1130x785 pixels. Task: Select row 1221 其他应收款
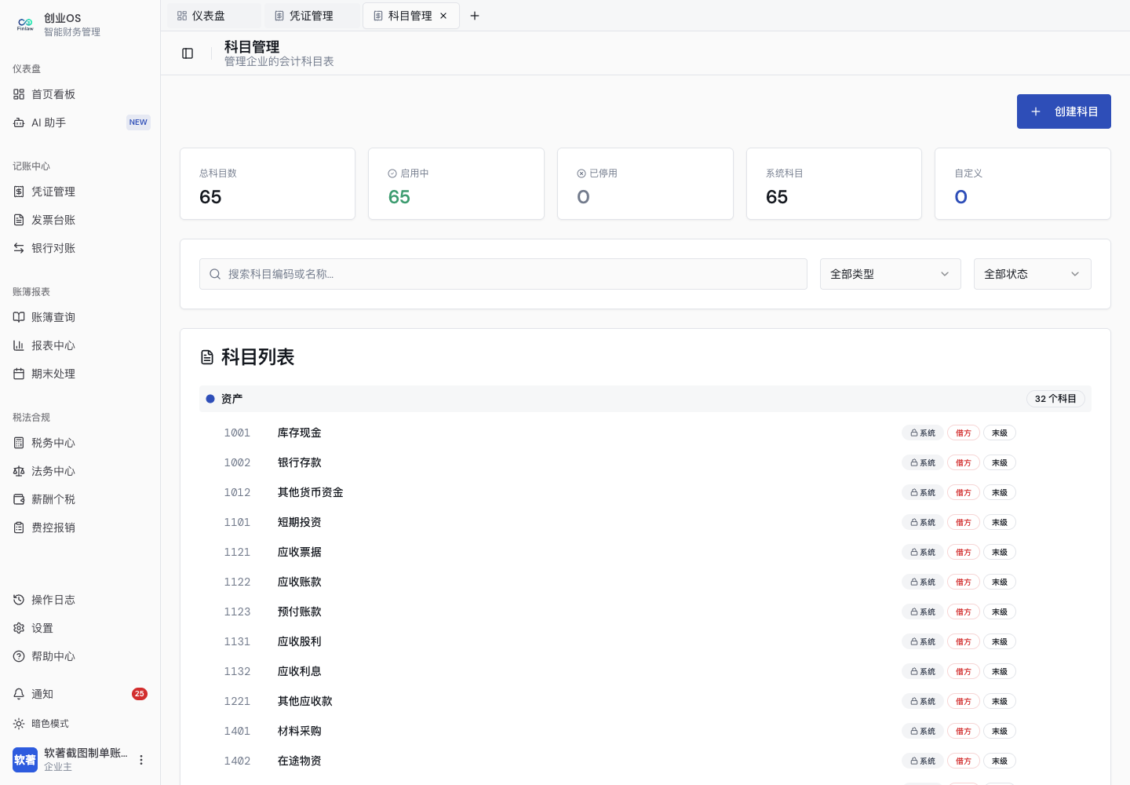(x=645, y=701)
